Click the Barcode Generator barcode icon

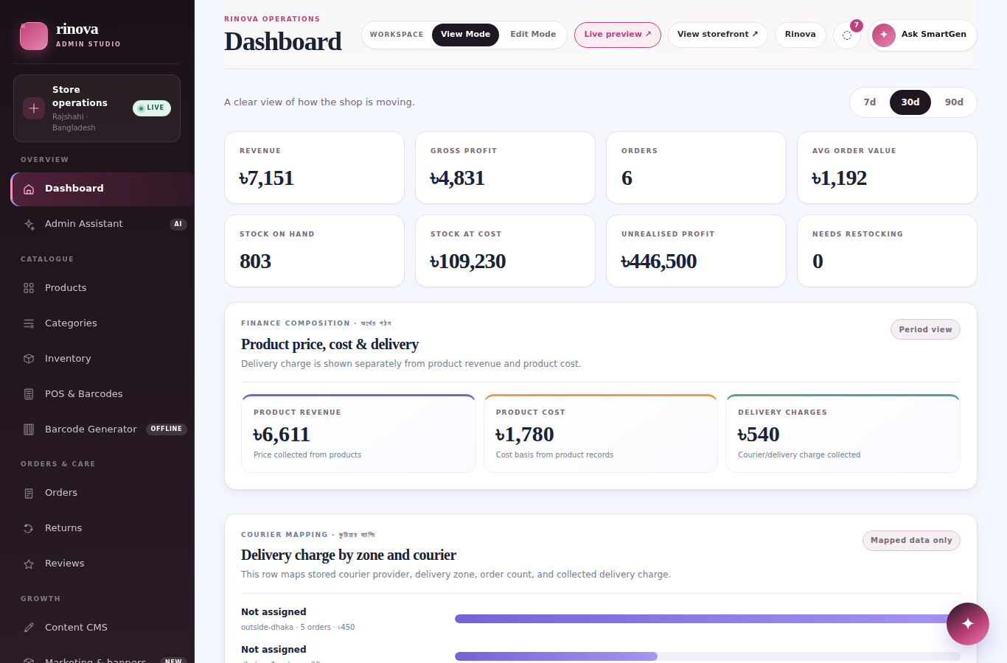tap(29, 429)
